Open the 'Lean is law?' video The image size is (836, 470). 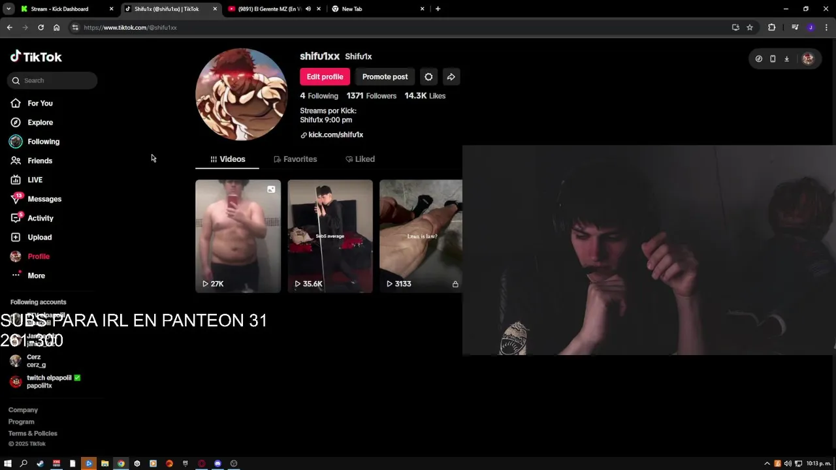[x=421, y=236]
